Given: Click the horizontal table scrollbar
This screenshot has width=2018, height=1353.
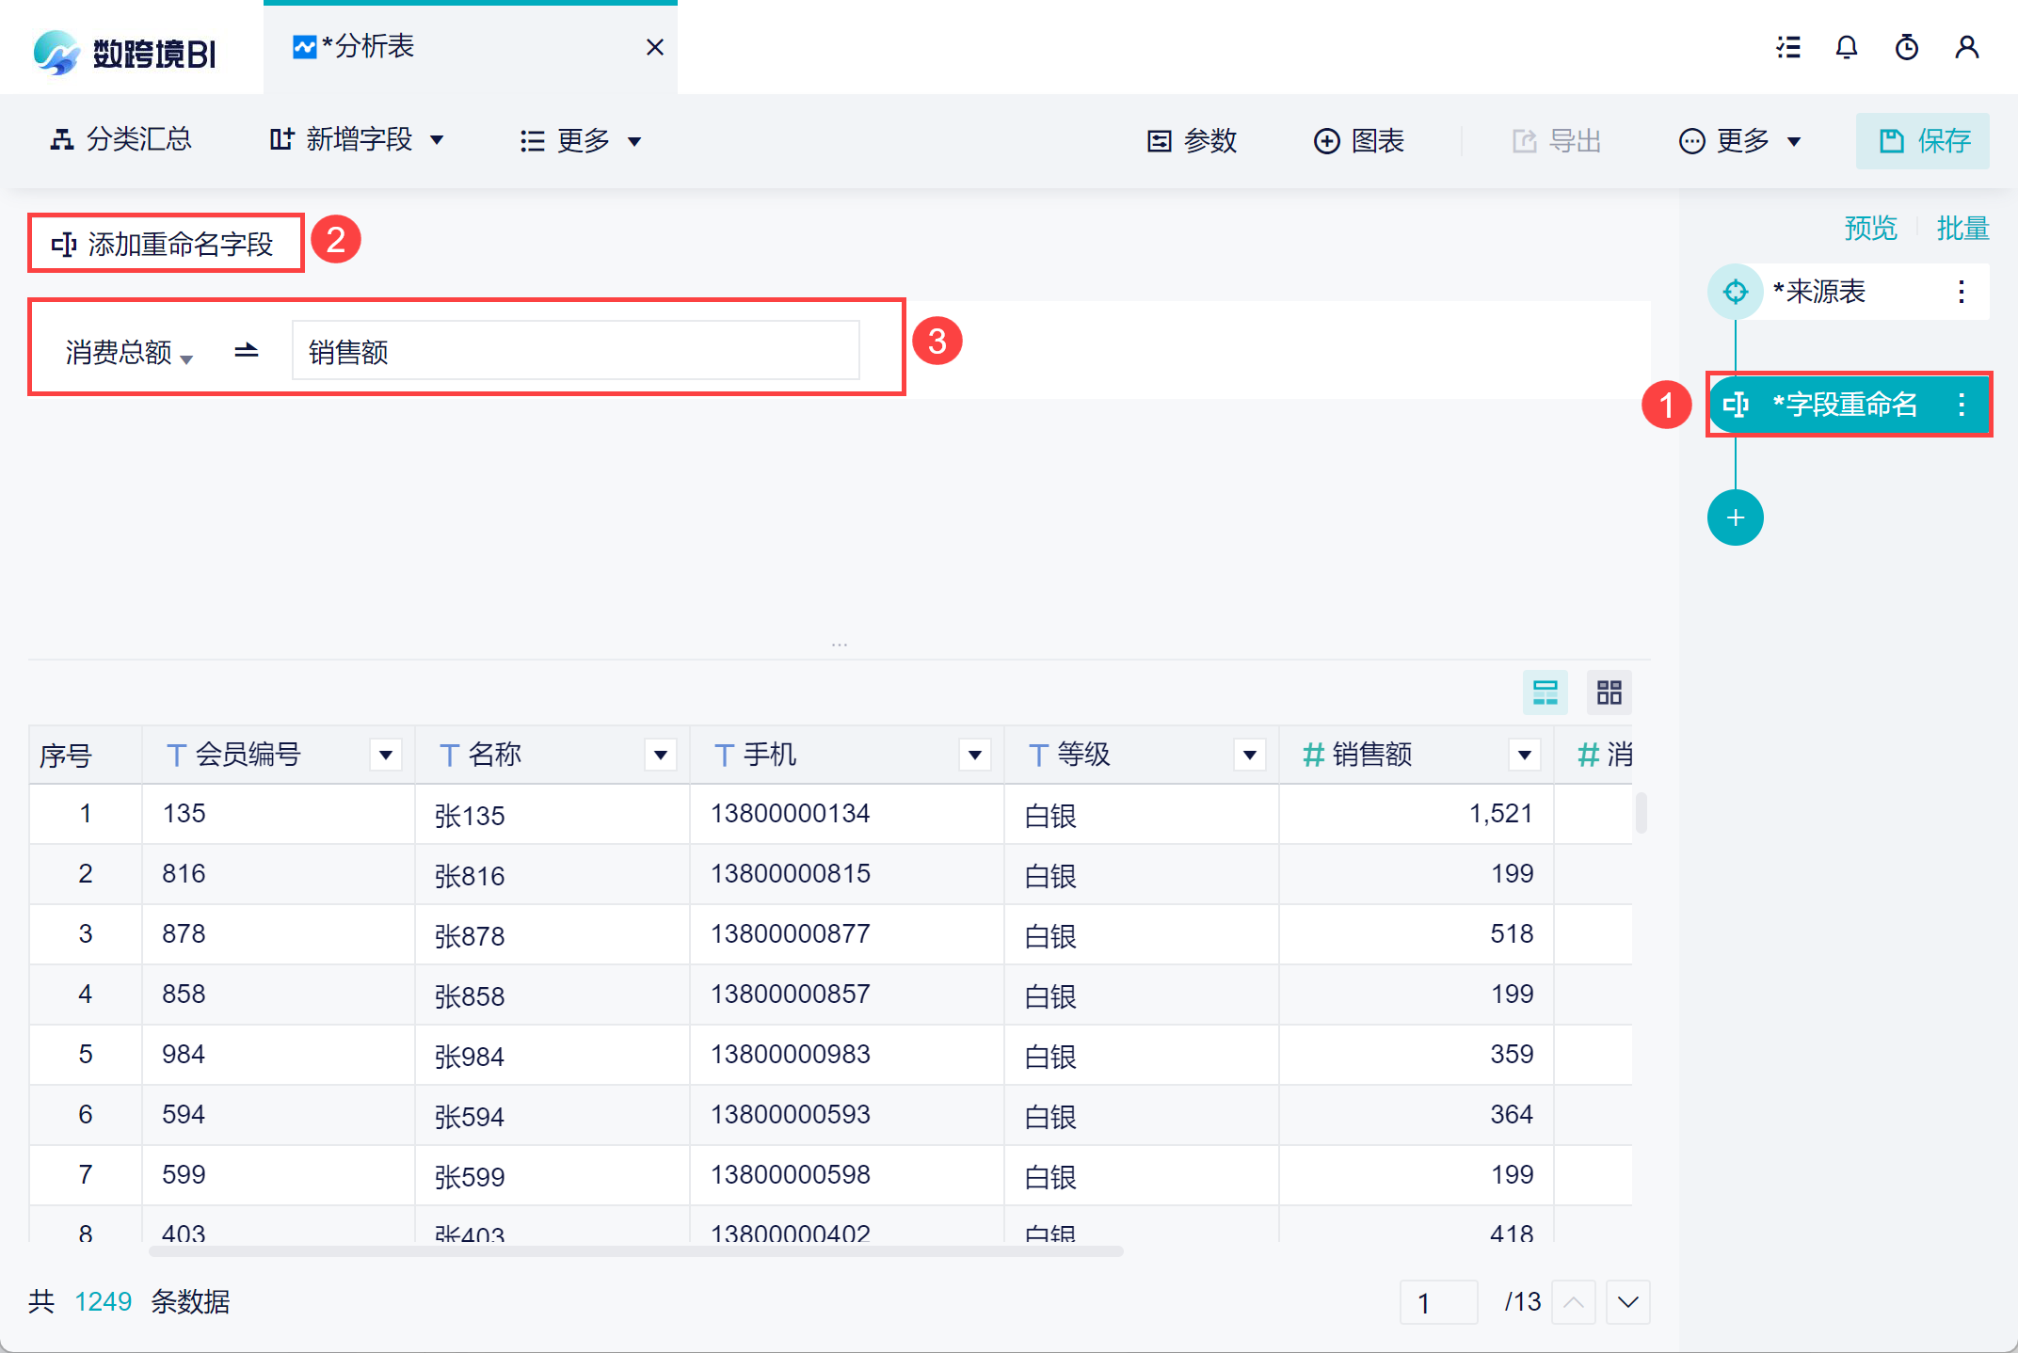Looking at the screenshot, I should click(636, 1251).
